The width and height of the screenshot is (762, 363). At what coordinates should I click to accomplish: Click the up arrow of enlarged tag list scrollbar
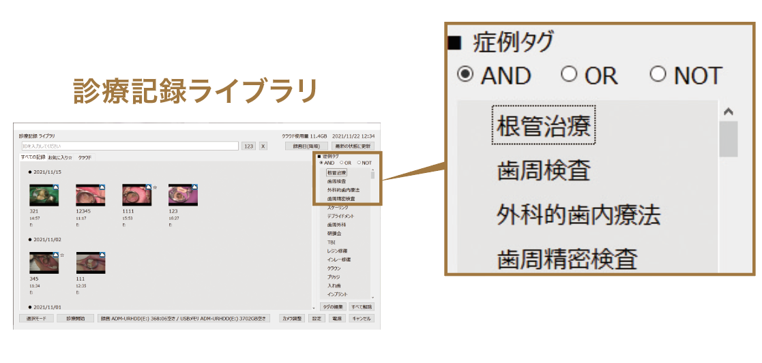728,112
